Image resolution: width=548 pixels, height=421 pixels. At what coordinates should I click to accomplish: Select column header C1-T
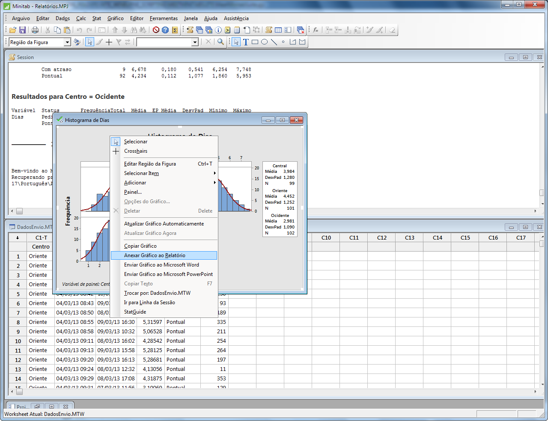click(41, 237)
